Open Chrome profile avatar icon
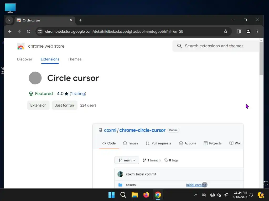This screenshot has width=269, height=201. (248, 31)
